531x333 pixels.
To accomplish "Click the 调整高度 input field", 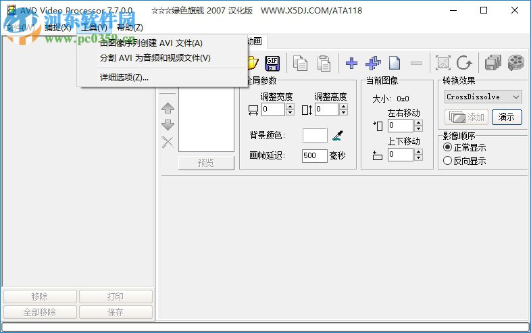I will coord(327,109).
